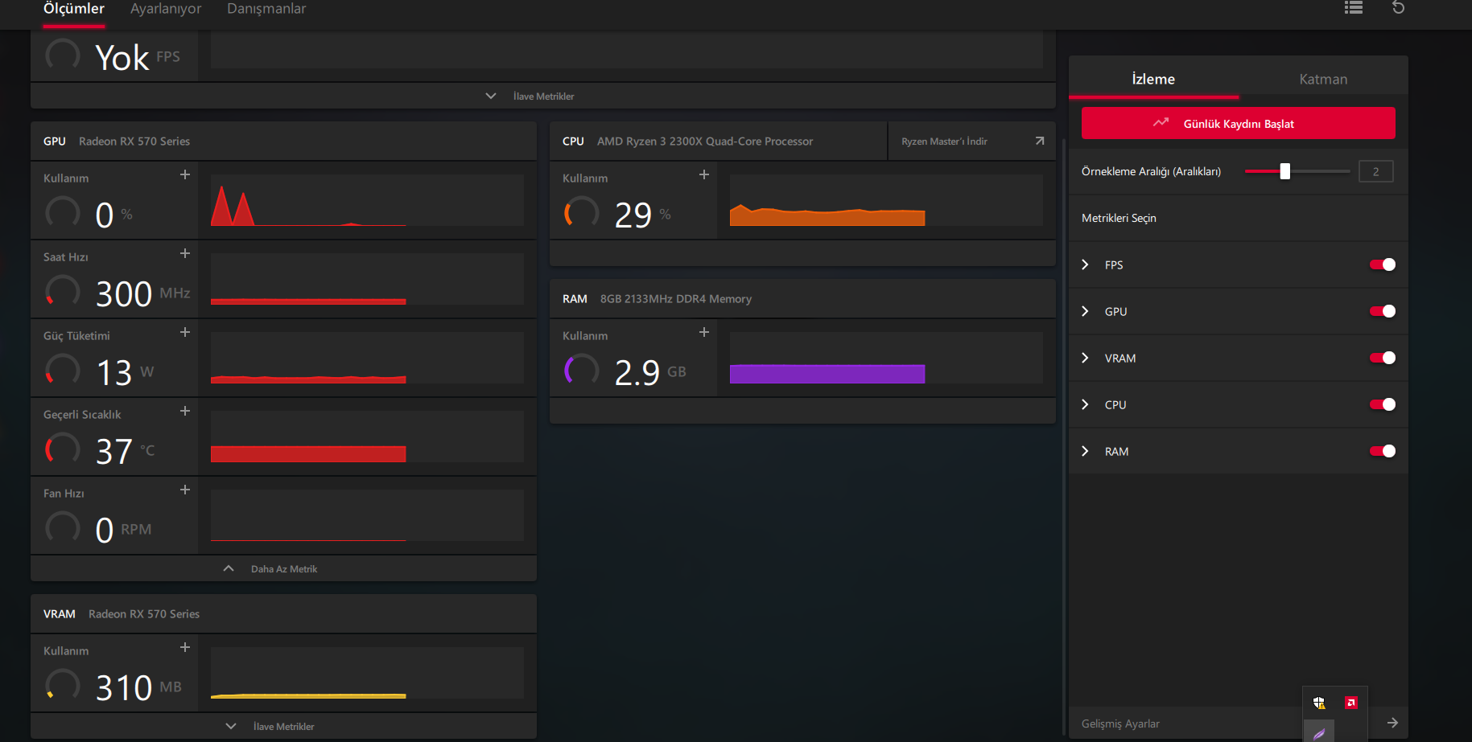Click the plus icon beside Saat Hızı
The width and height of the screenshot is (1472, 742).
(185, 253)
